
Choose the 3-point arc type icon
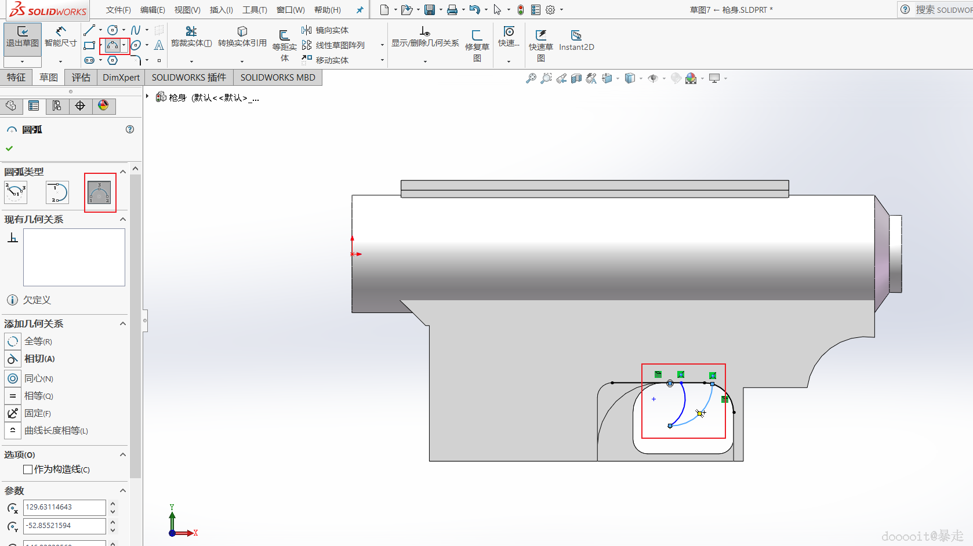coord(99,192)
